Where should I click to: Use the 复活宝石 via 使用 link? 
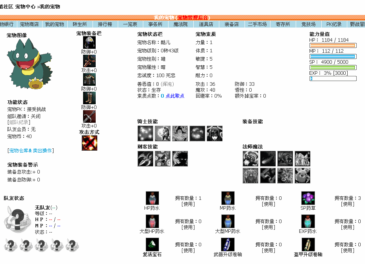point(188,251)
